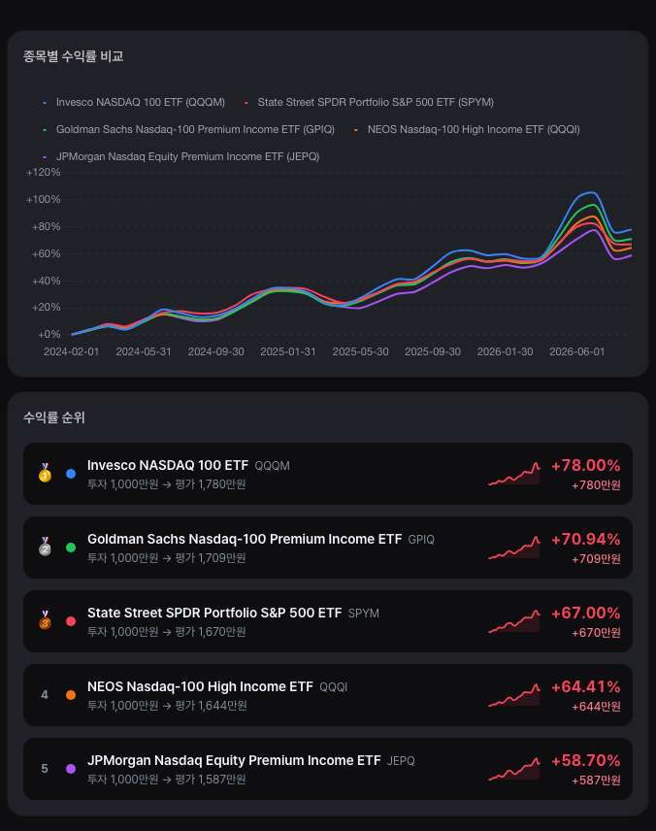
Task: Toggle the SPYM legend entry in the chart
Action: coord(369,102)
